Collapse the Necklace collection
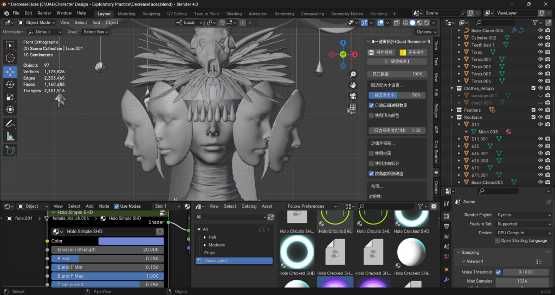The image size is (555, 295). point(452,117)
